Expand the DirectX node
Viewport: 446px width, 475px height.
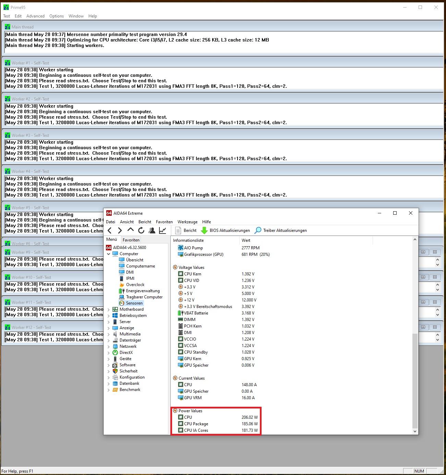coord(109,353)
